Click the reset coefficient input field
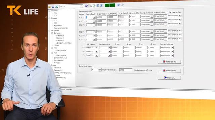 click(x=126, y=70)
